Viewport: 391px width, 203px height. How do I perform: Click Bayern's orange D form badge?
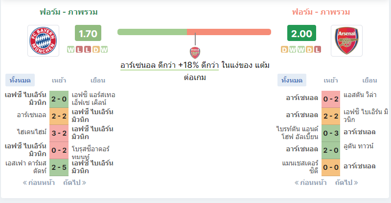pyautogui.click(x=96, y=49)
